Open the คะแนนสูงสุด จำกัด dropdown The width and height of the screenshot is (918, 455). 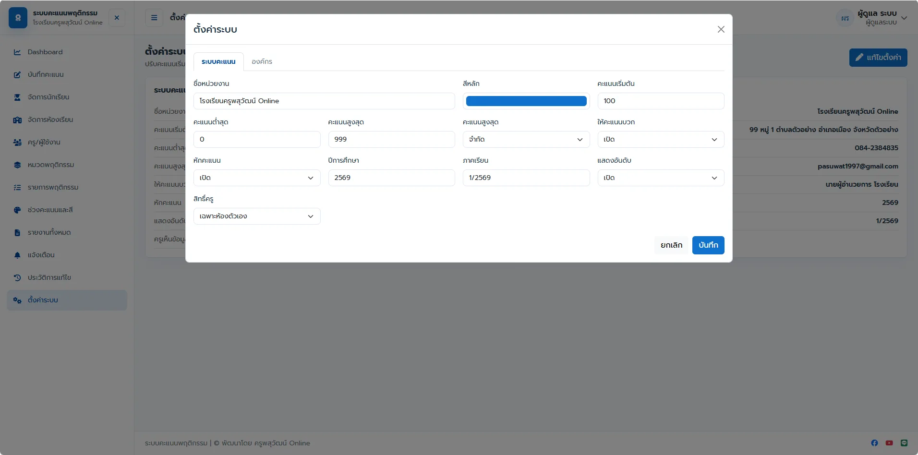526,139
